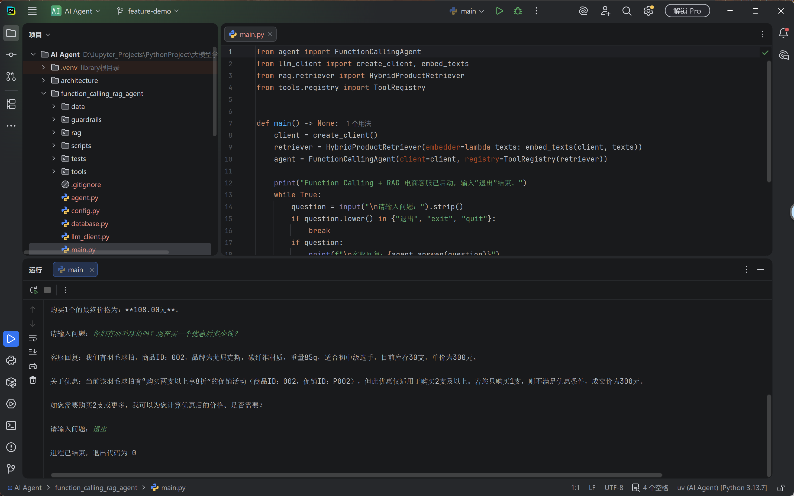Click the run console horizontal scrollbar
The width and height of the screenshot is (794, 496).
(x=357, y=475)
